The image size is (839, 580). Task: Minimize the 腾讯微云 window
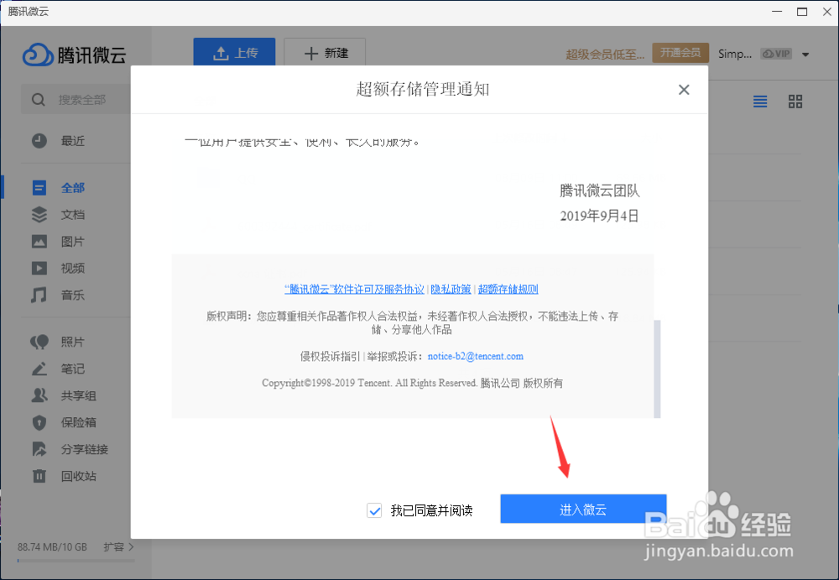(777, 11)
